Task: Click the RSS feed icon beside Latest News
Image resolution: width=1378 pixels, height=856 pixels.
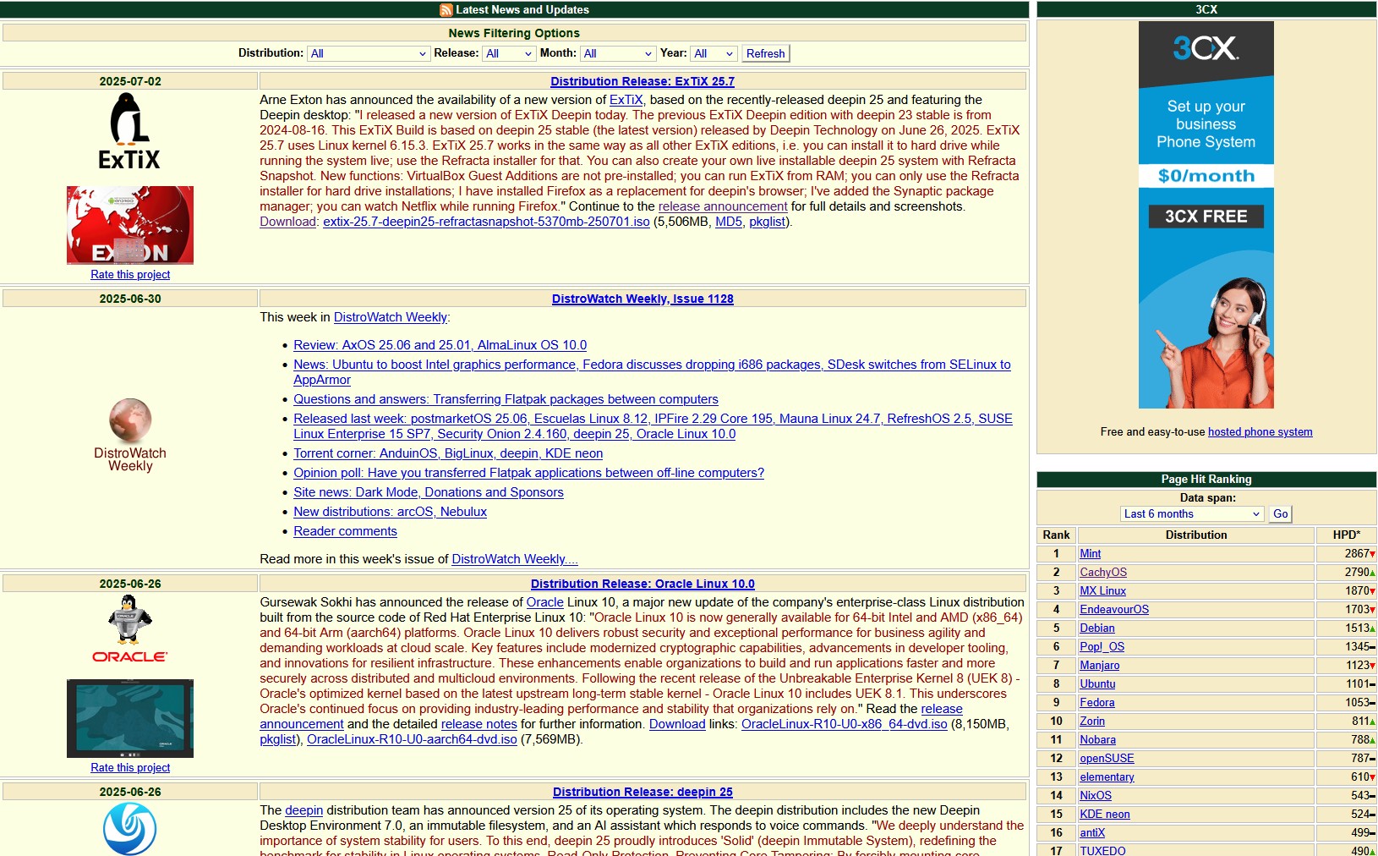Action: click(x=446, y=10)
